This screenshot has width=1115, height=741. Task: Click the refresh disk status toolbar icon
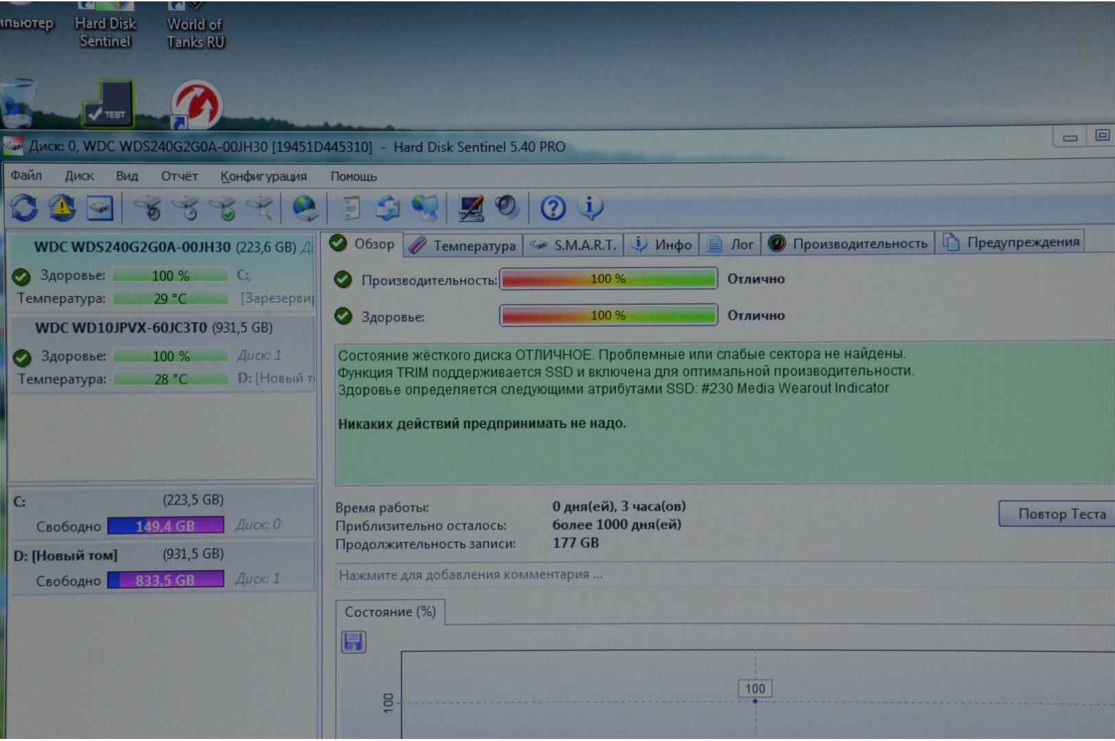[24, 207]
